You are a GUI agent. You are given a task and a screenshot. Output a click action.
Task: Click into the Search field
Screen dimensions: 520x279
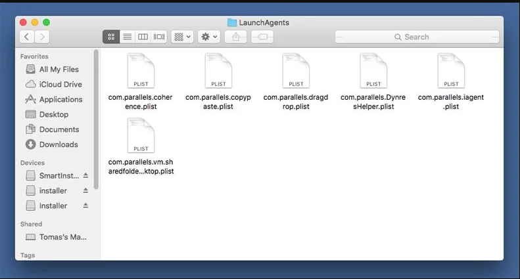point(417,37)
